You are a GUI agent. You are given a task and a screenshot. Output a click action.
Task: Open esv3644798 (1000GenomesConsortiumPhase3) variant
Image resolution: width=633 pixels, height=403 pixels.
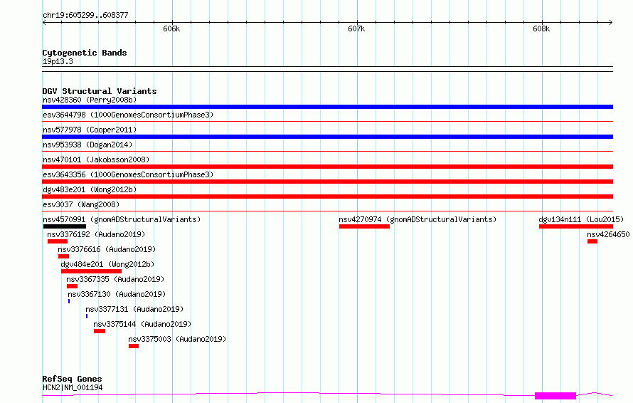128,115
